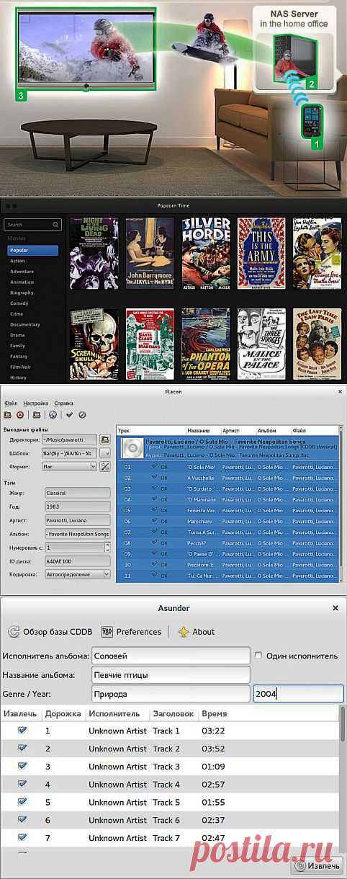Open the Screaming Skull movie poster
Screen dimensions: 347x879
tap(94, 344)
